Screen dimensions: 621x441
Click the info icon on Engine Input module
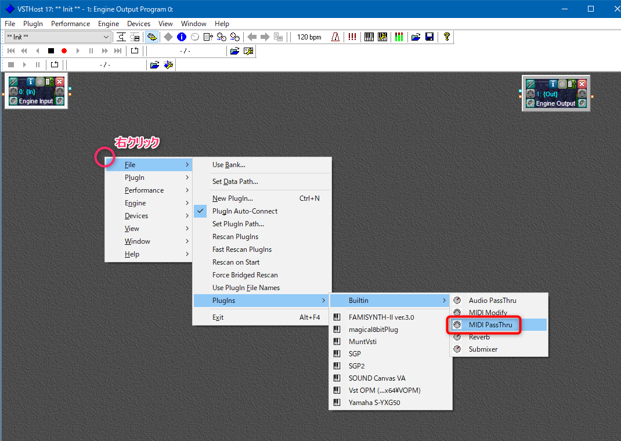pos(31,82)
